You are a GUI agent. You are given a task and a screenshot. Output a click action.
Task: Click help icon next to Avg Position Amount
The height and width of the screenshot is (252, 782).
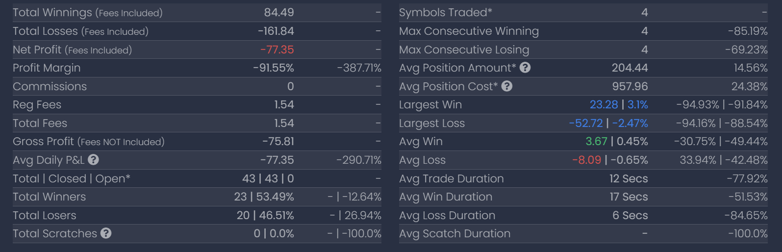pos(525,68)
